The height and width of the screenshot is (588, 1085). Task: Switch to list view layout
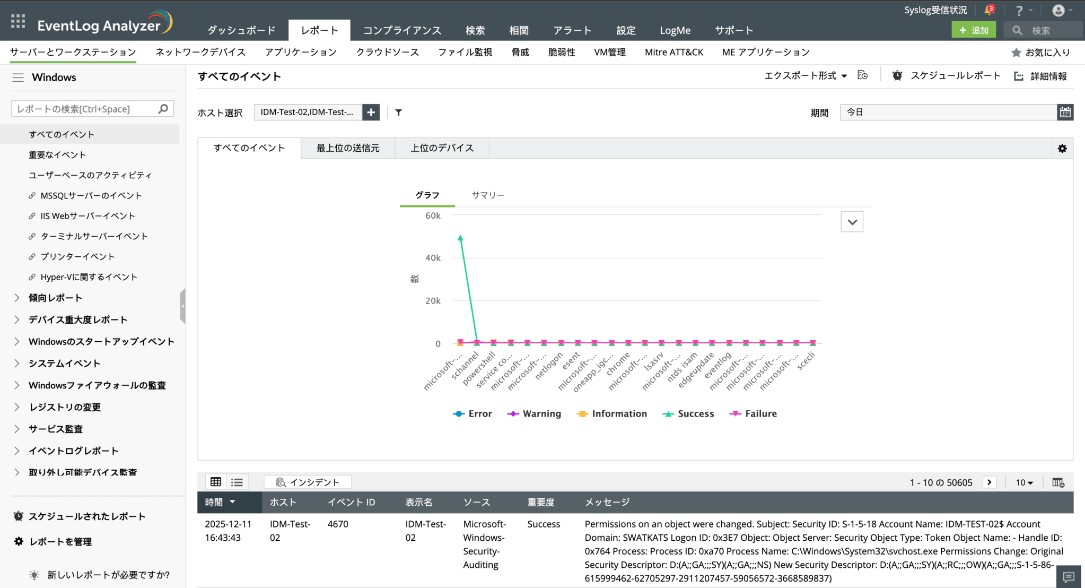click(237, 482)
